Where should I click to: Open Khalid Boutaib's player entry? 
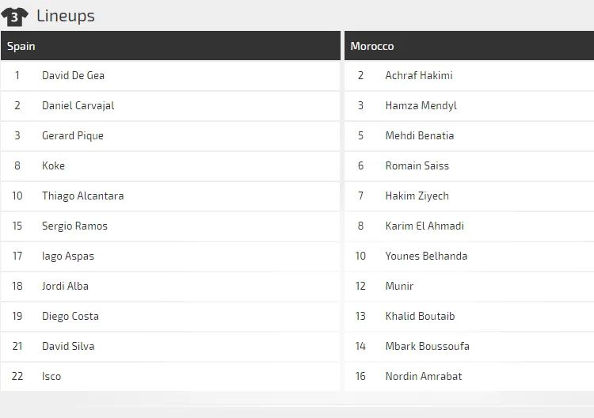click(420, 317)
